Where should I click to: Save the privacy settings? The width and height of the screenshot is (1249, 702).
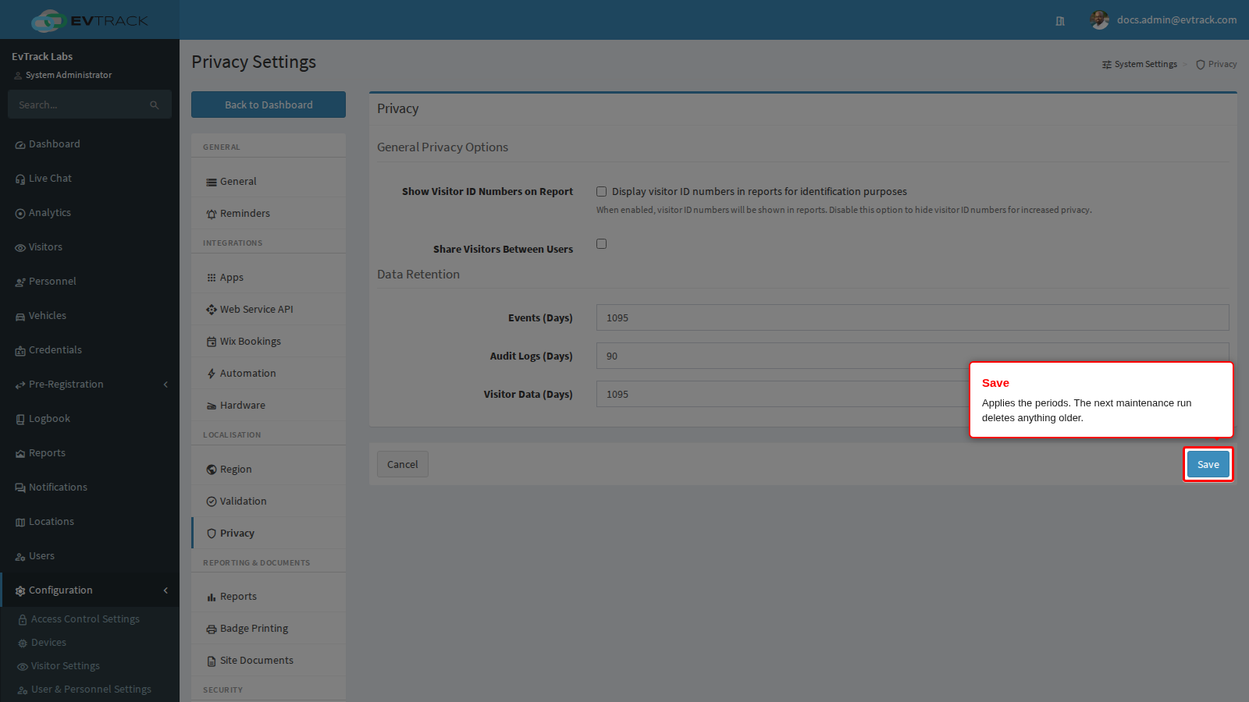coord(1208,464)
